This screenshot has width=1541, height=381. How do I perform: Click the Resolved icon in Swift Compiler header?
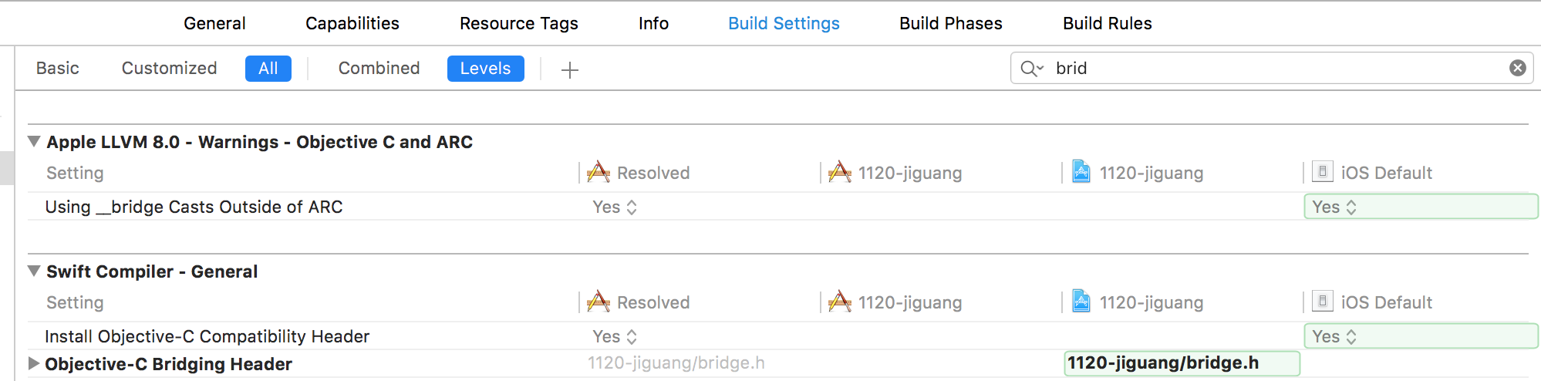[x=599, y=302]
